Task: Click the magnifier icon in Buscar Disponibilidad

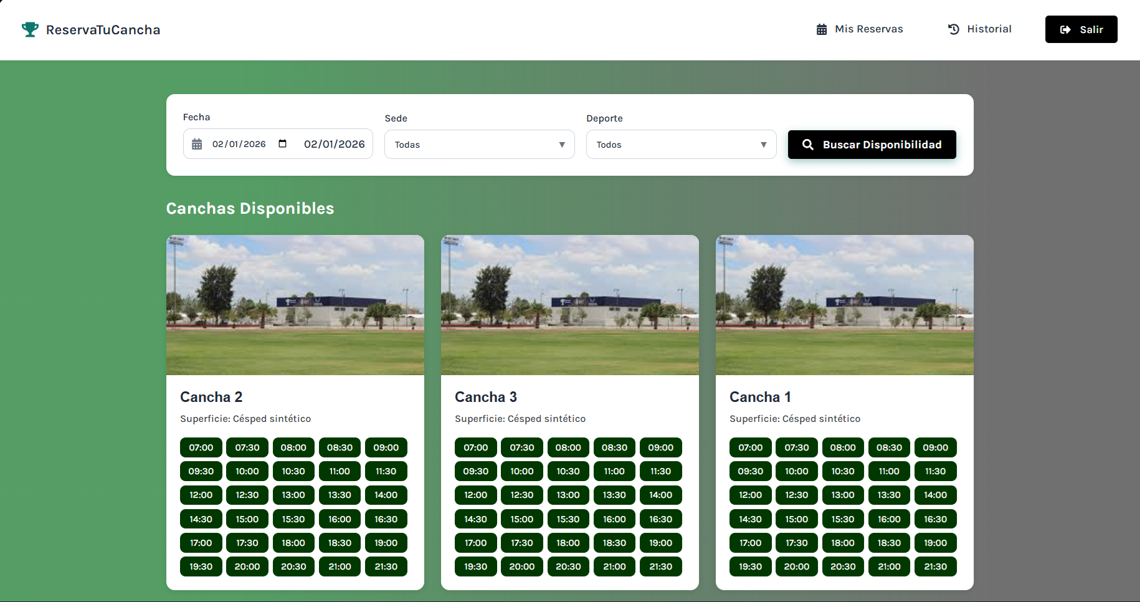Action: 808,145
